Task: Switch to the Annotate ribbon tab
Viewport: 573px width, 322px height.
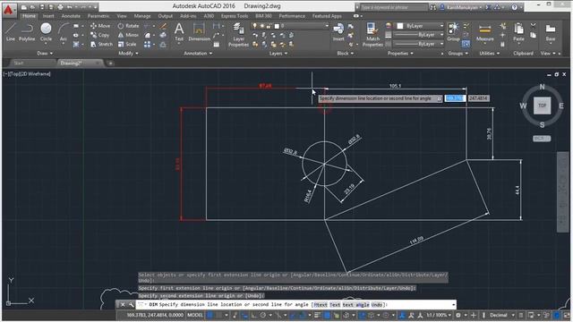Action: tap(71, 16)
